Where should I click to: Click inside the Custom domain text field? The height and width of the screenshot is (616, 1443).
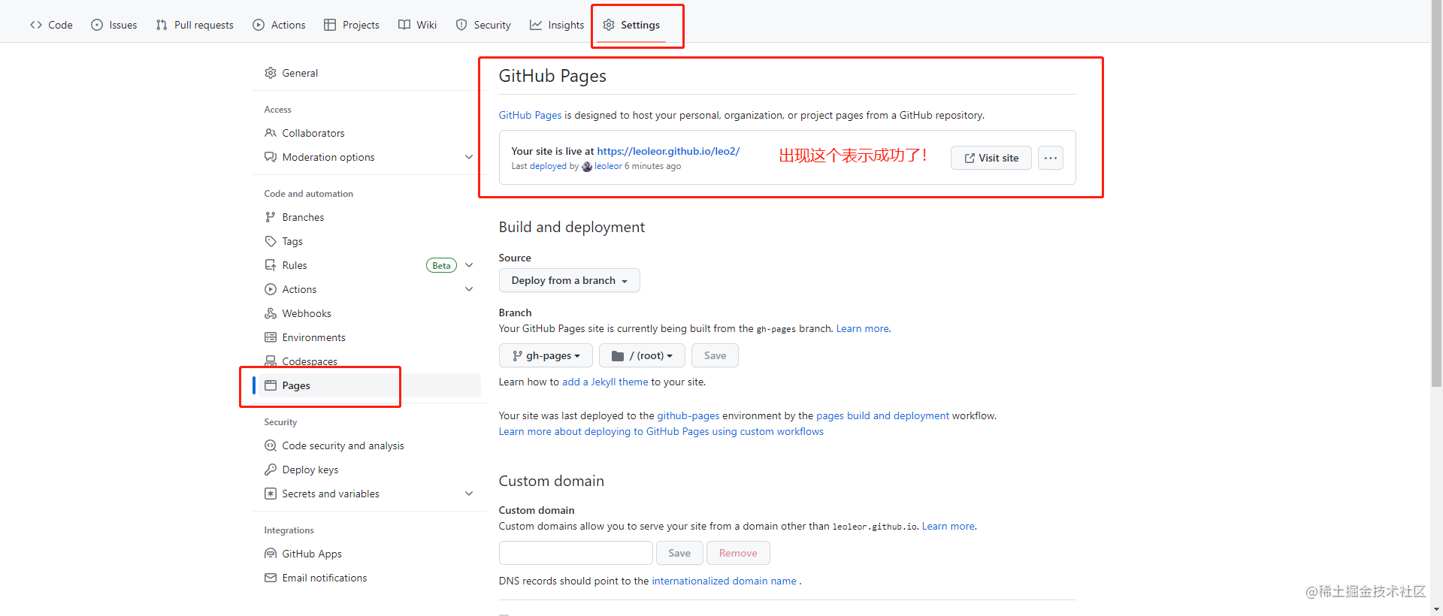pos(576,553)
